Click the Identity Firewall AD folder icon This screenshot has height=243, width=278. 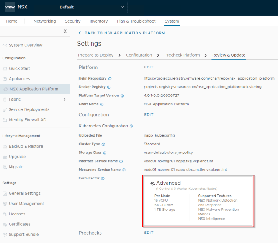pos(5,120)
